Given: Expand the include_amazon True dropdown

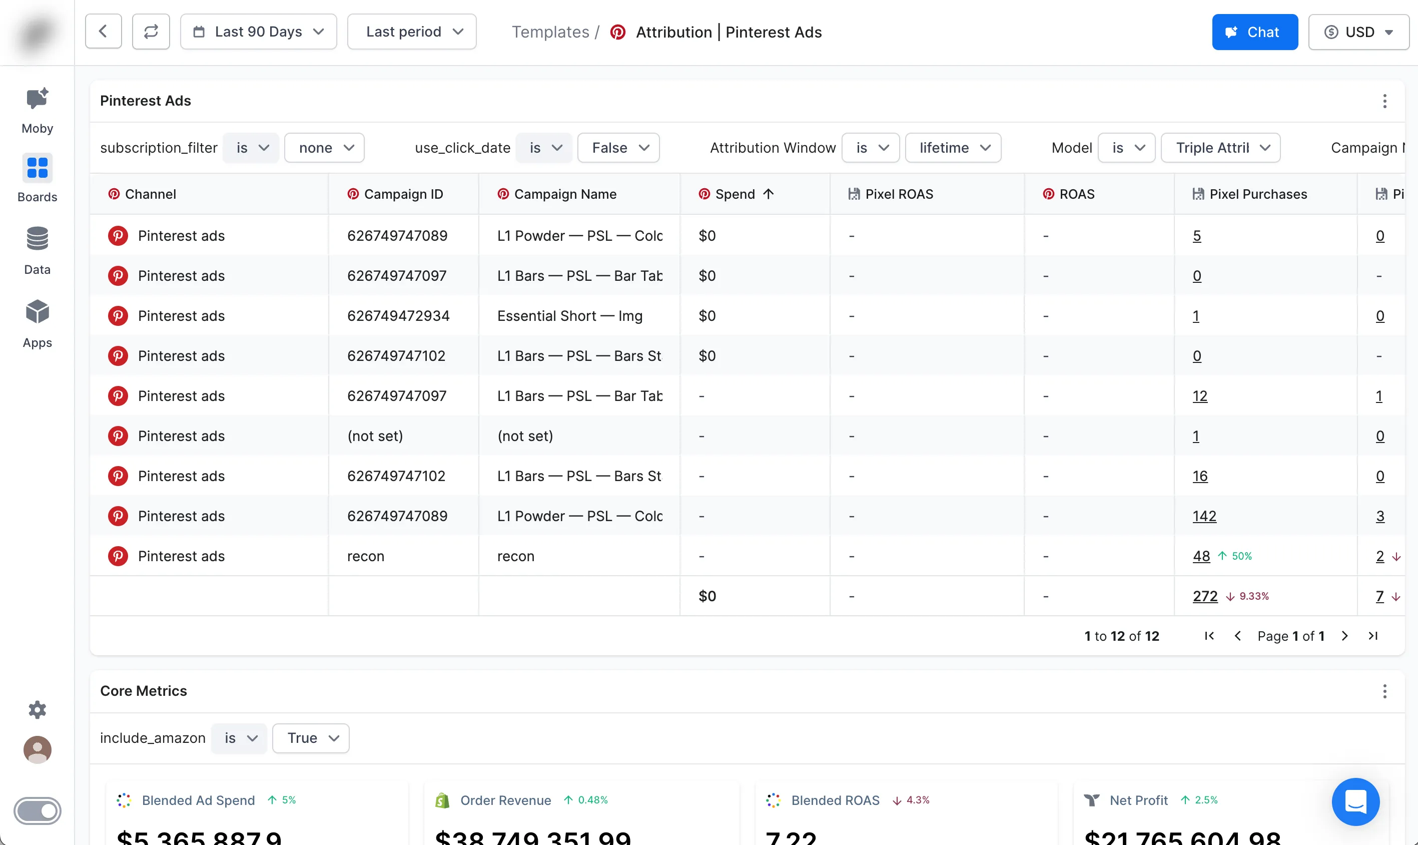Looking at the screenshot, I should click(311, 738).
